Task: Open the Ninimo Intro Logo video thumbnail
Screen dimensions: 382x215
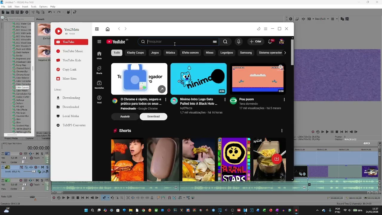Action: click(198, 79)
